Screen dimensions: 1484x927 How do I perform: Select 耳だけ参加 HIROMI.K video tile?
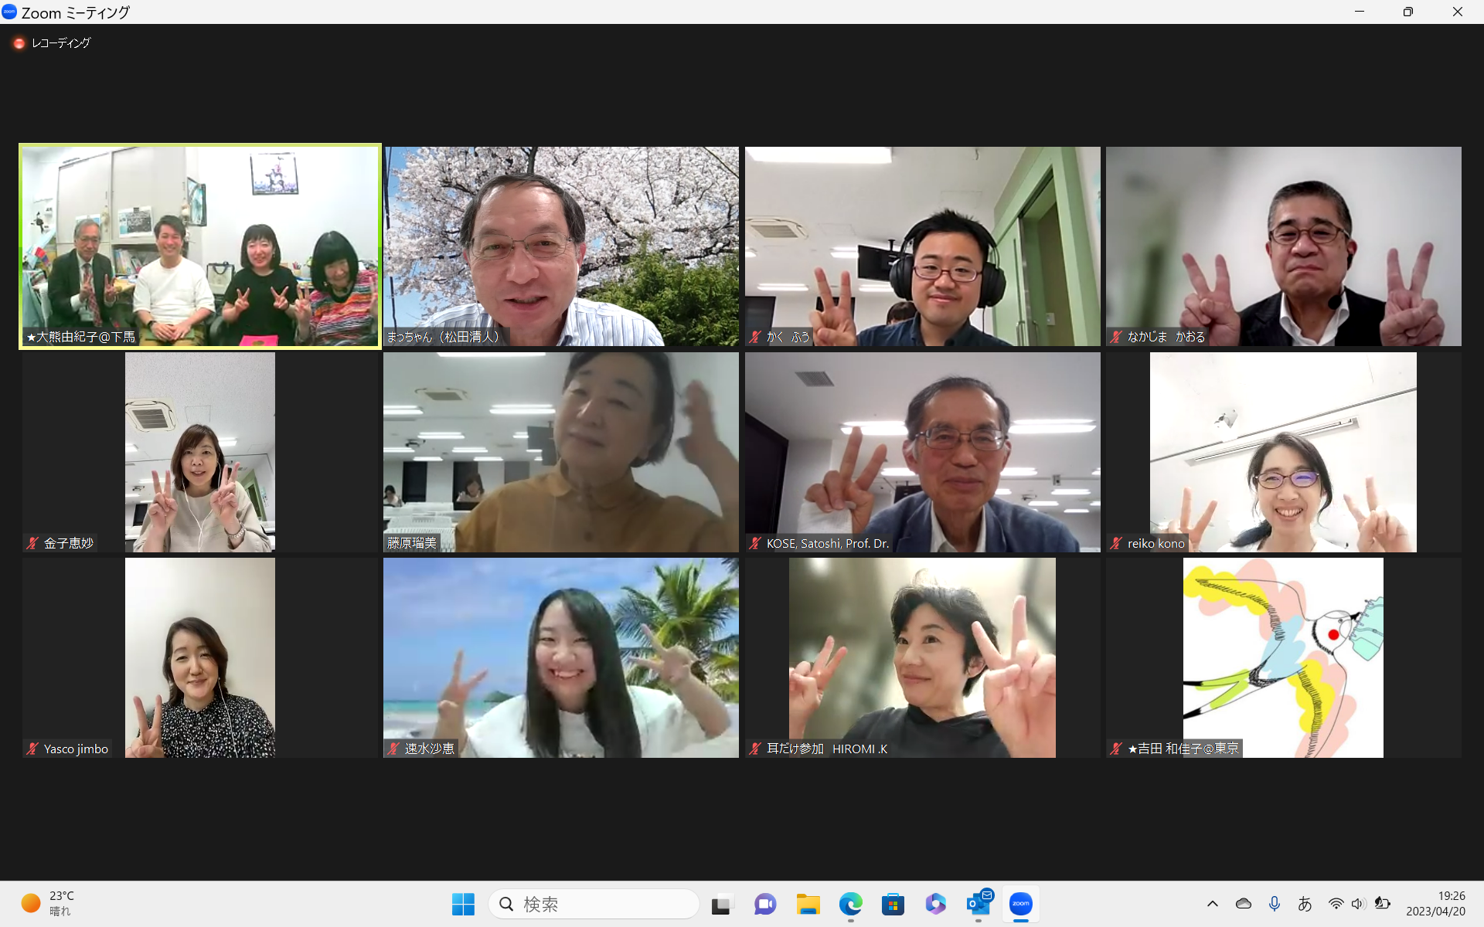click(922, 657)
